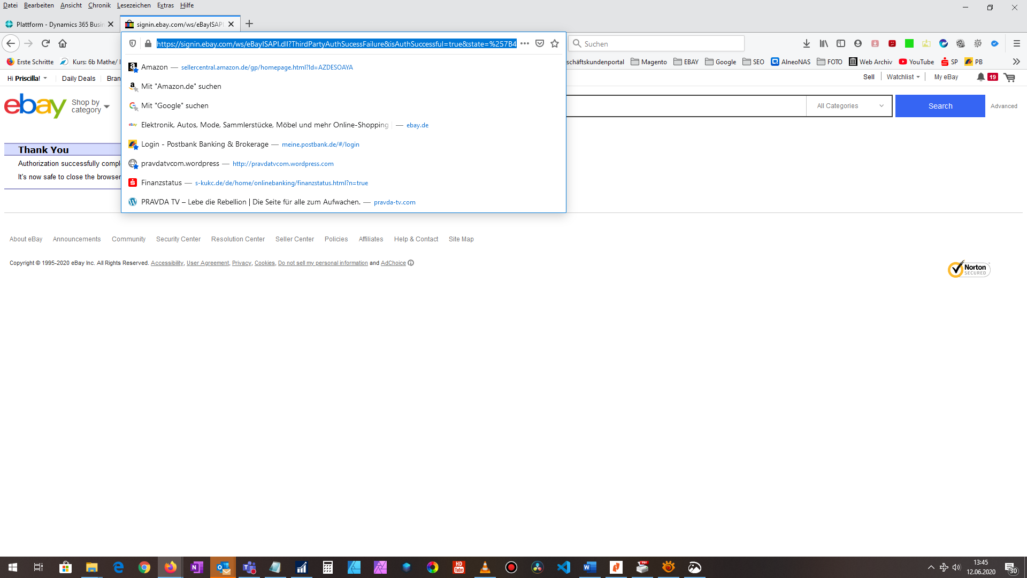This screenshot has width=1027, height=578.
Task: Open the All Categories dropdown
Action: (x=849, y=106)
